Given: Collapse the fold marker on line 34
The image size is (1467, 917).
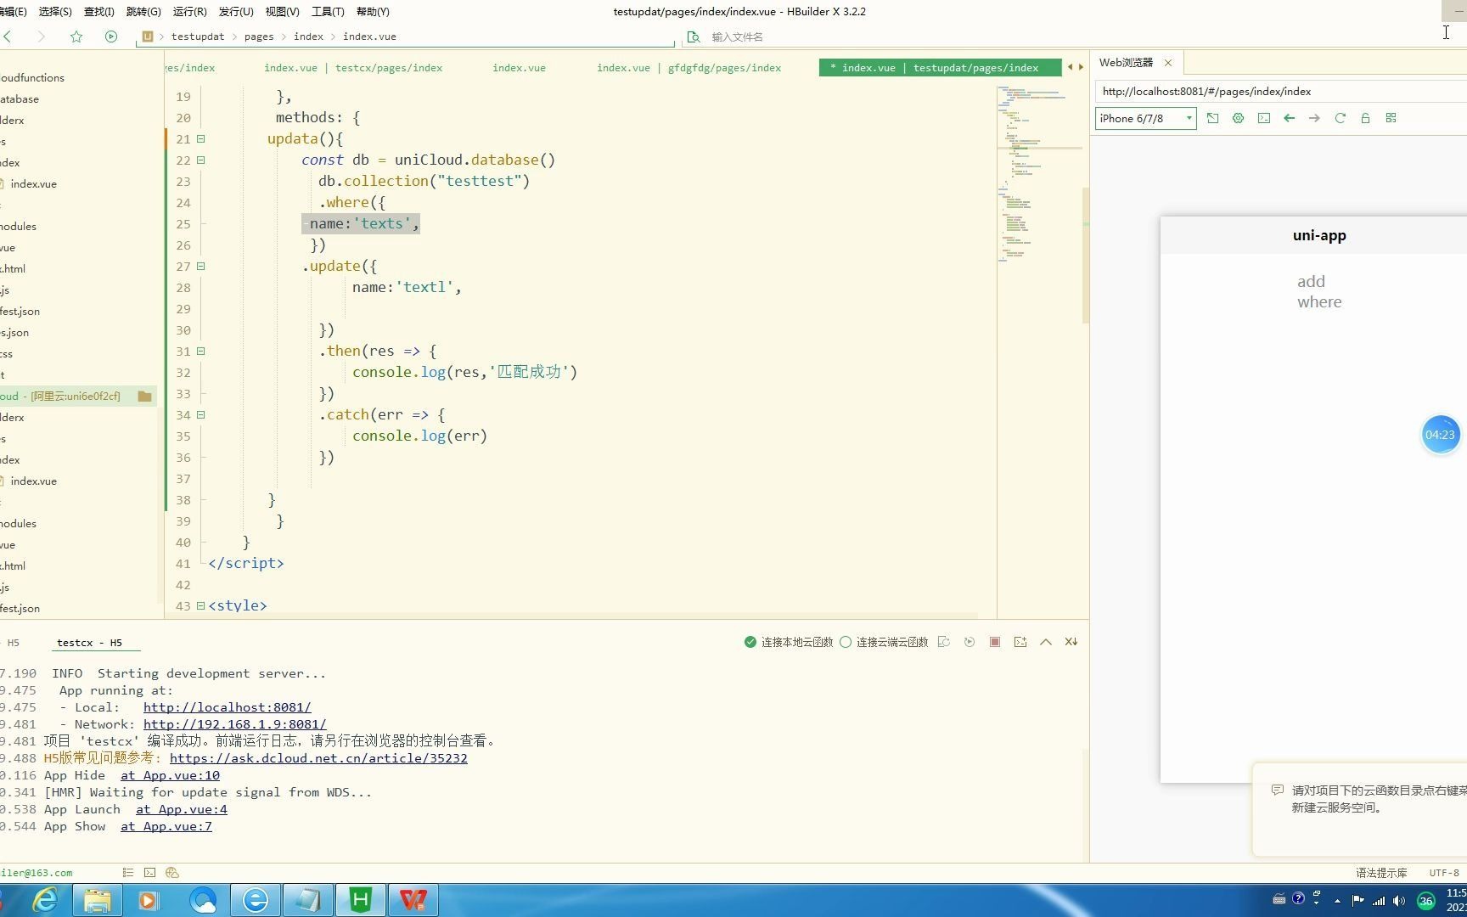Looking at the screenshot, I should click(201, 414).
